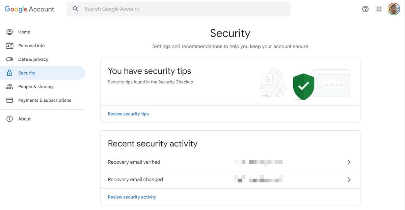Select the Personal info sidebar icon

click(9, 45)
